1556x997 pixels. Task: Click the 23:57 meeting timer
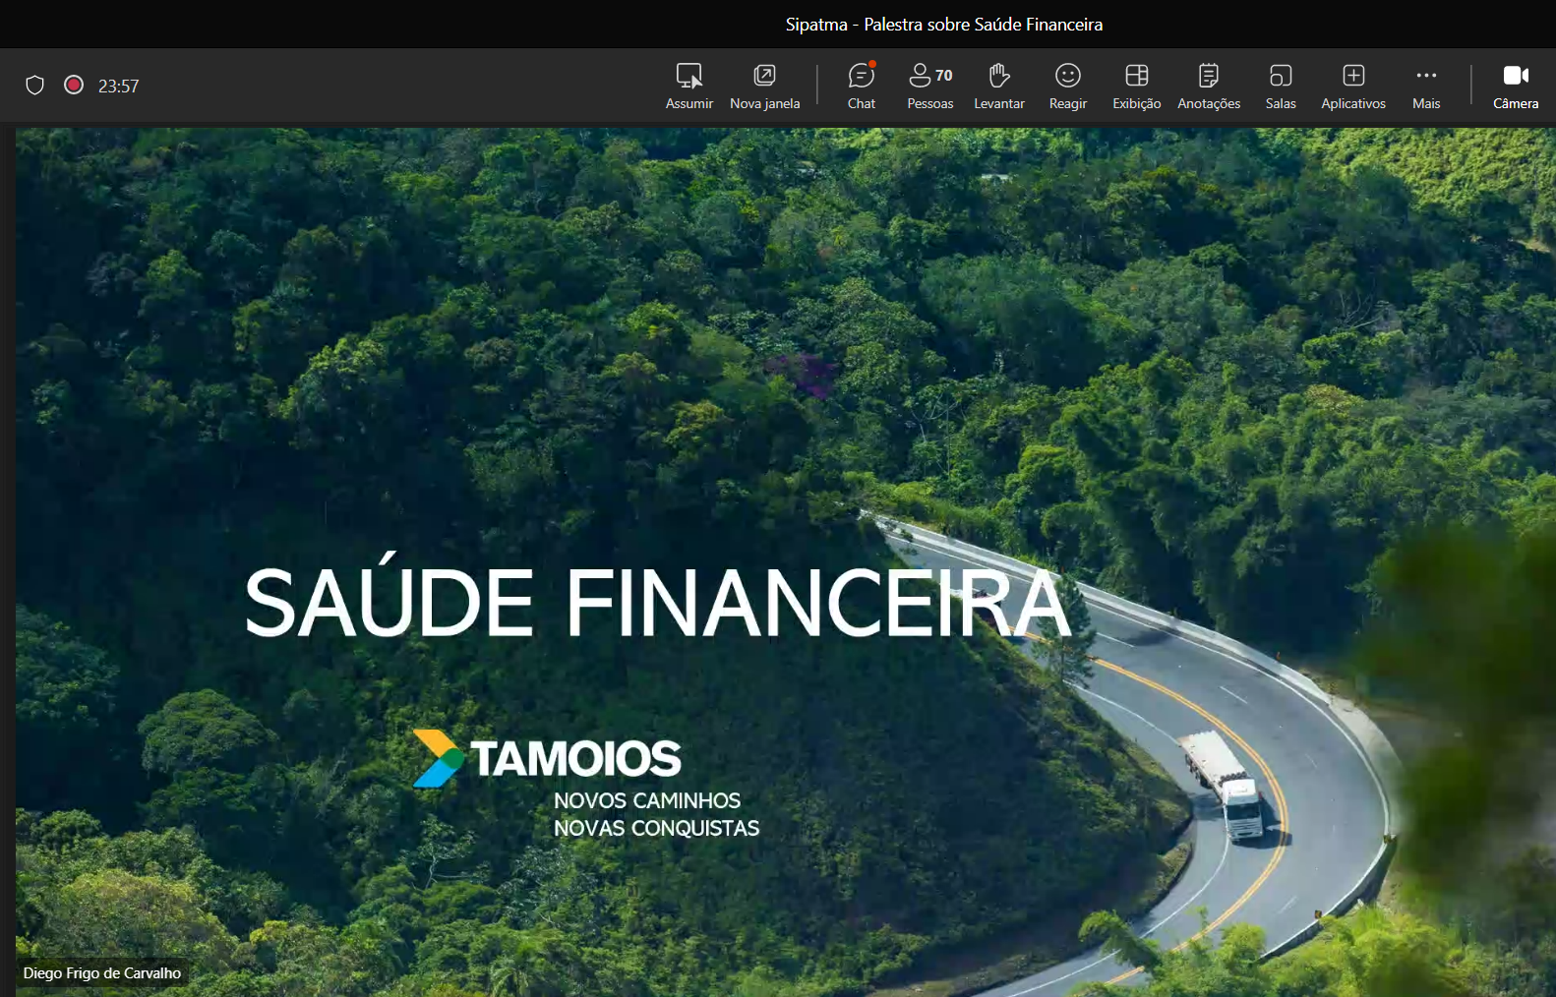point(118,87)
